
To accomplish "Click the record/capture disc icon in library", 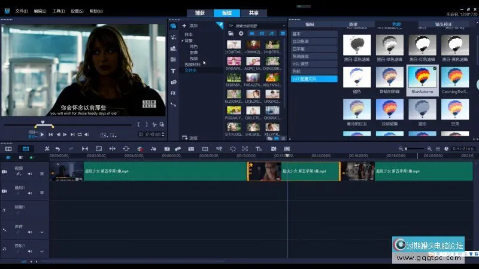I will click(241, 33).
